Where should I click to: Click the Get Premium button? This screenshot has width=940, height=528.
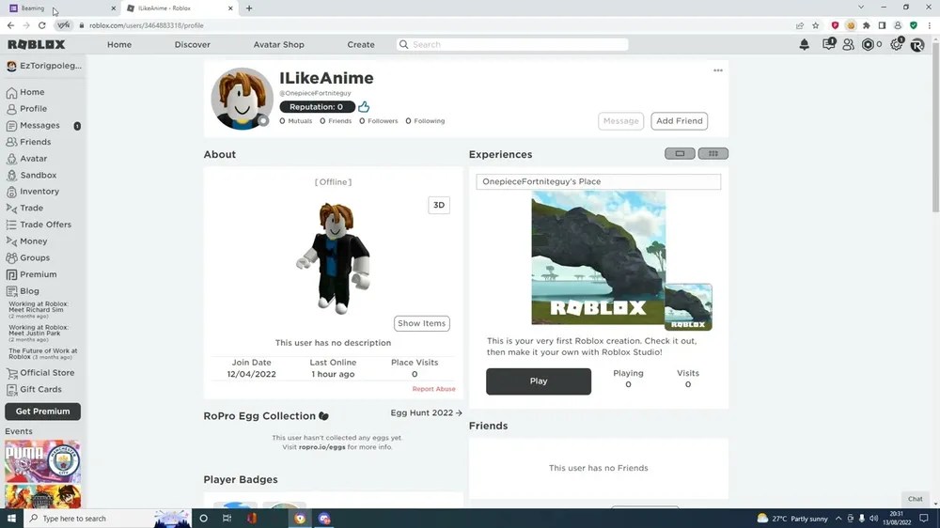pyautogui.click(x=42, y=412)
